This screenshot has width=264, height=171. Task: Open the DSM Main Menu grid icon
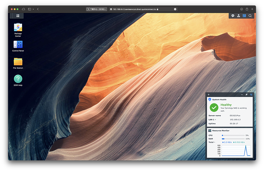click(x=18, y=16)
